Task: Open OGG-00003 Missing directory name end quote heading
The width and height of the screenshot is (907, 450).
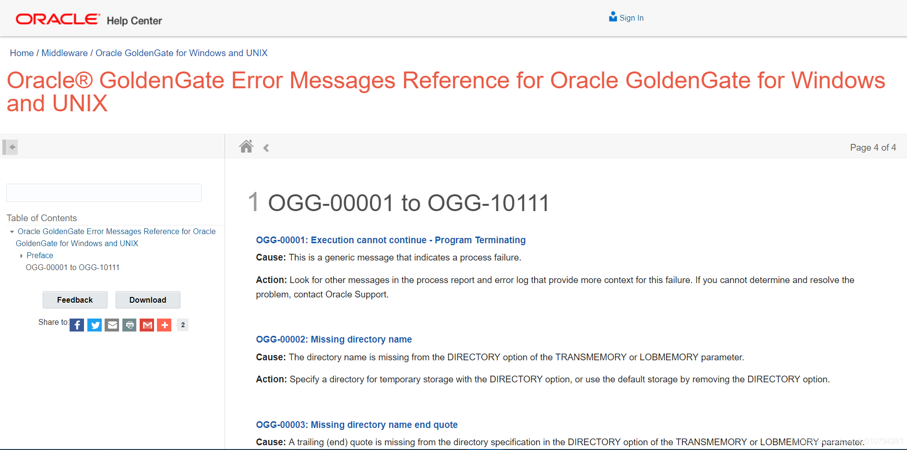Action: (x=357, y=425)
